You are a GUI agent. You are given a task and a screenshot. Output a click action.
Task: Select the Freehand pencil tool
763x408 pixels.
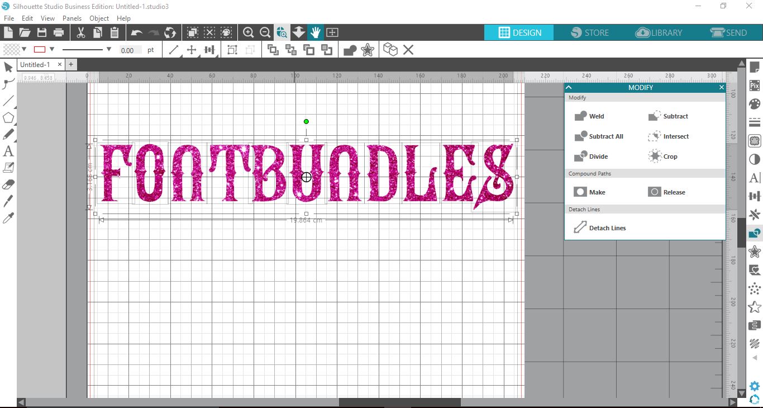pyautogui.click(x=8, y=134)
